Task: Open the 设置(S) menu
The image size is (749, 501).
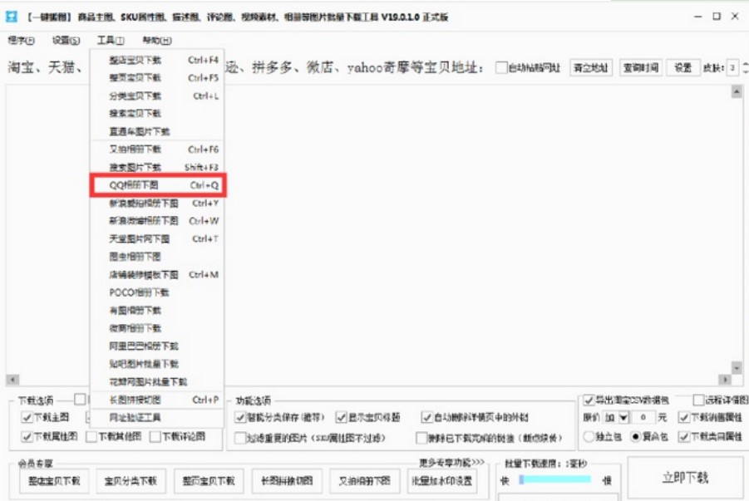Action: click(x=66, y=40)
